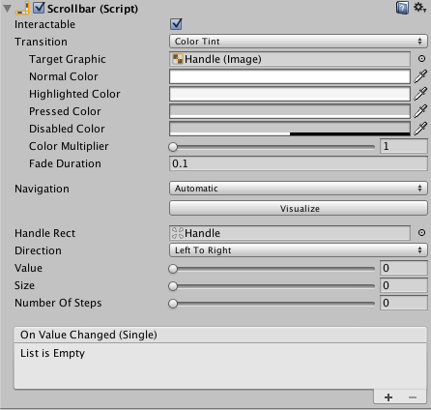This screenshot has height=410, width=431.
Task: Open object picker for Target Graphic
Action: 421,59
